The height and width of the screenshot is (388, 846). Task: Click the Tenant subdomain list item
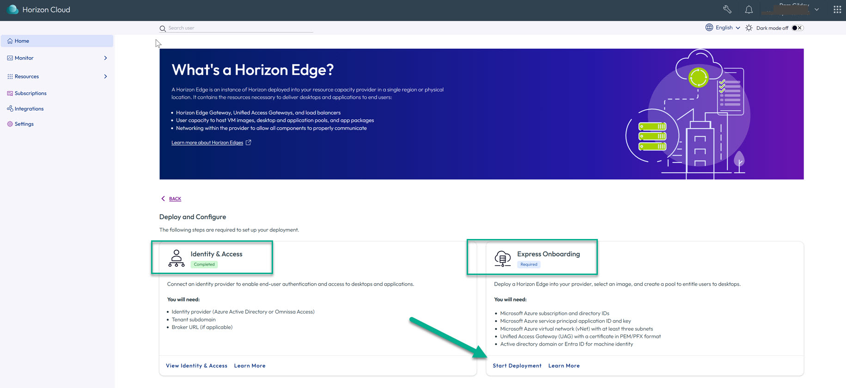tap(194, 320)
